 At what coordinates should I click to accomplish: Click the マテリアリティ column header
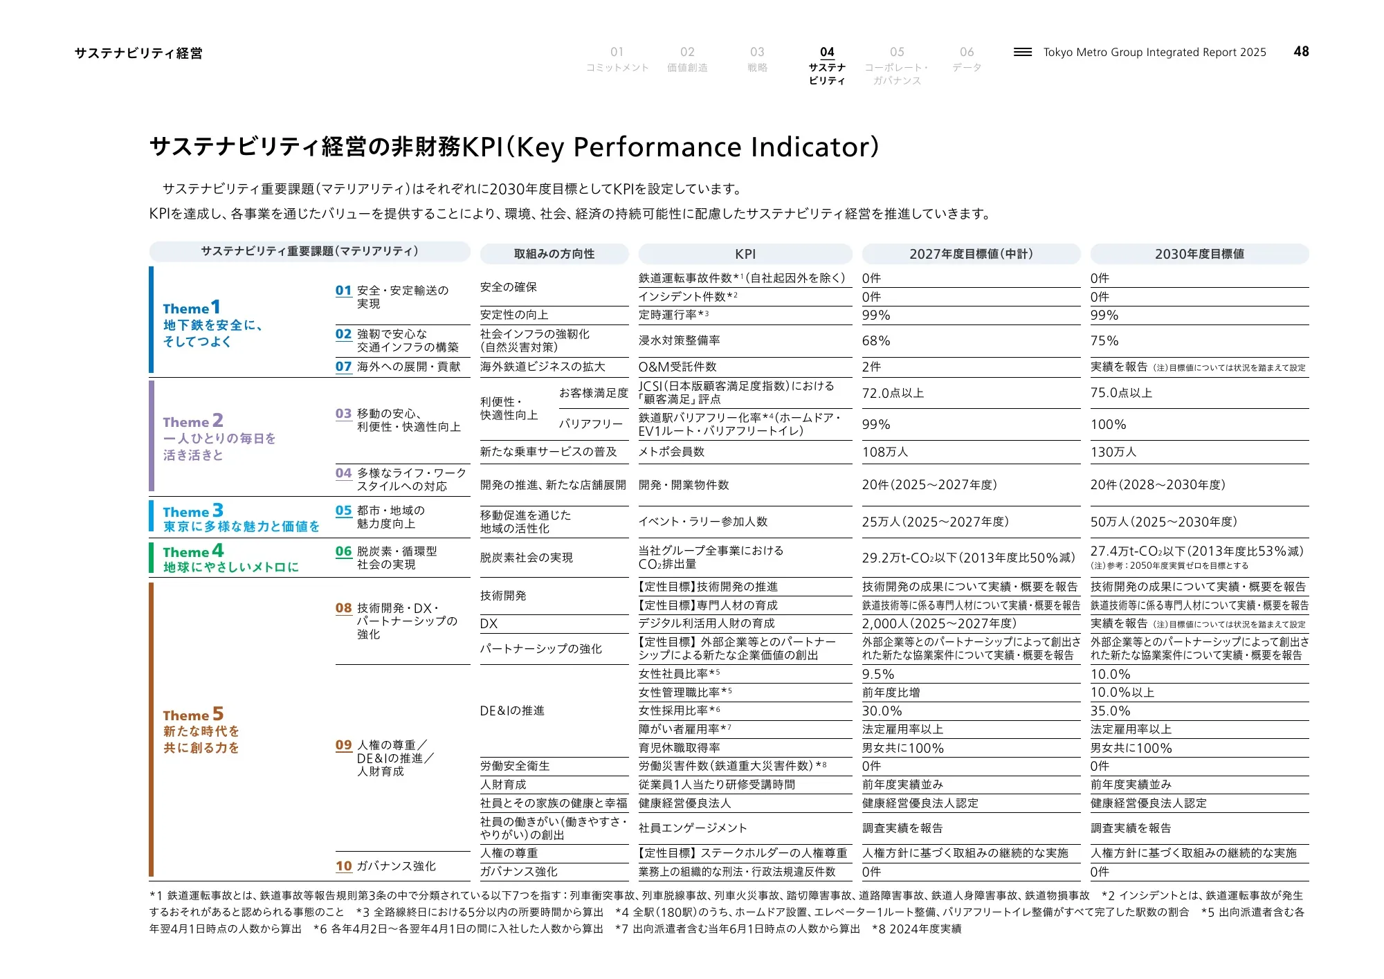(309, 251)
